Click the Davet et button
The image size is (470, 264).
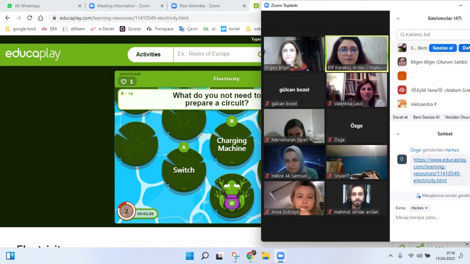400,117
